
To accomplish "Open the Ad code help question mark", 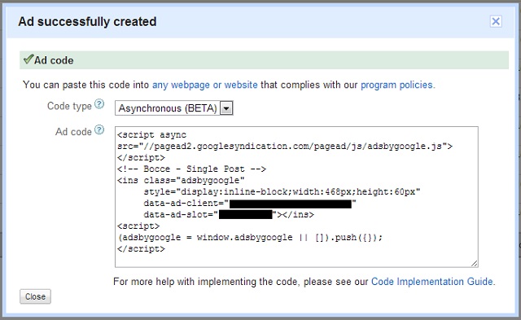I will 99,129.
